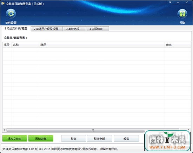Click the 取消全部 button
Screen dimensions: 193x153
pos(99,139)
